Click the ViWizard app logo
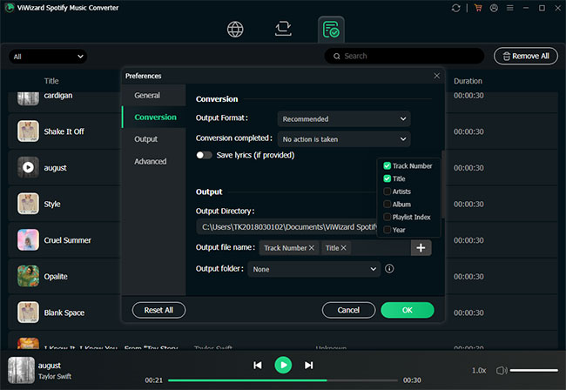 [9, 8]
